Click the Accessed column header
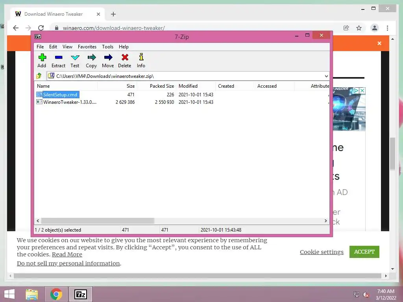403x302 pixels. click(274, 86)
